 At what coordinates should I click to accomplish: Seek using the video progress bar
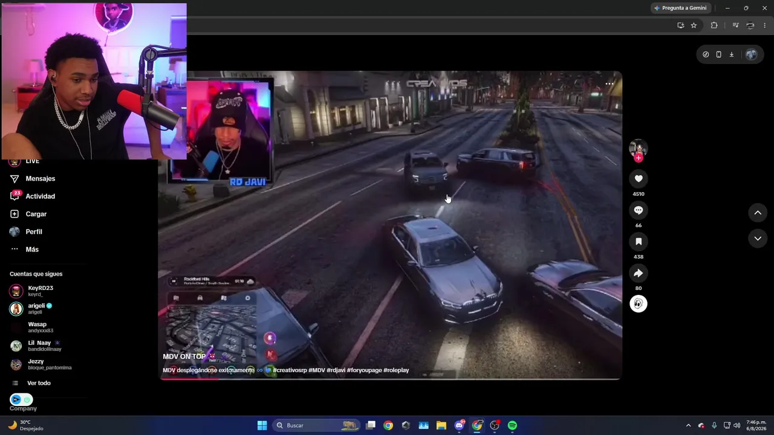pos(391,379)
